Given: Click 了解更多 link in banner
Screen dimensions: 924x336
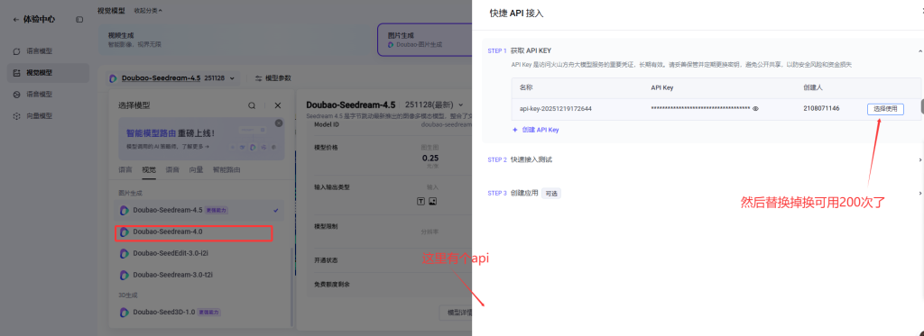Looking at the screenshot, I should pos(196,146).
